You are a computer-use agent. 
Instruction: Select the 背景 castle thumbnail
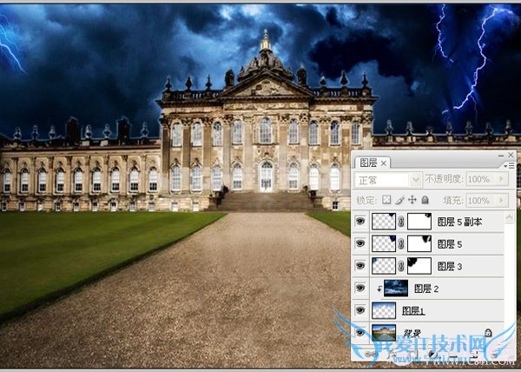coord(384,333)
